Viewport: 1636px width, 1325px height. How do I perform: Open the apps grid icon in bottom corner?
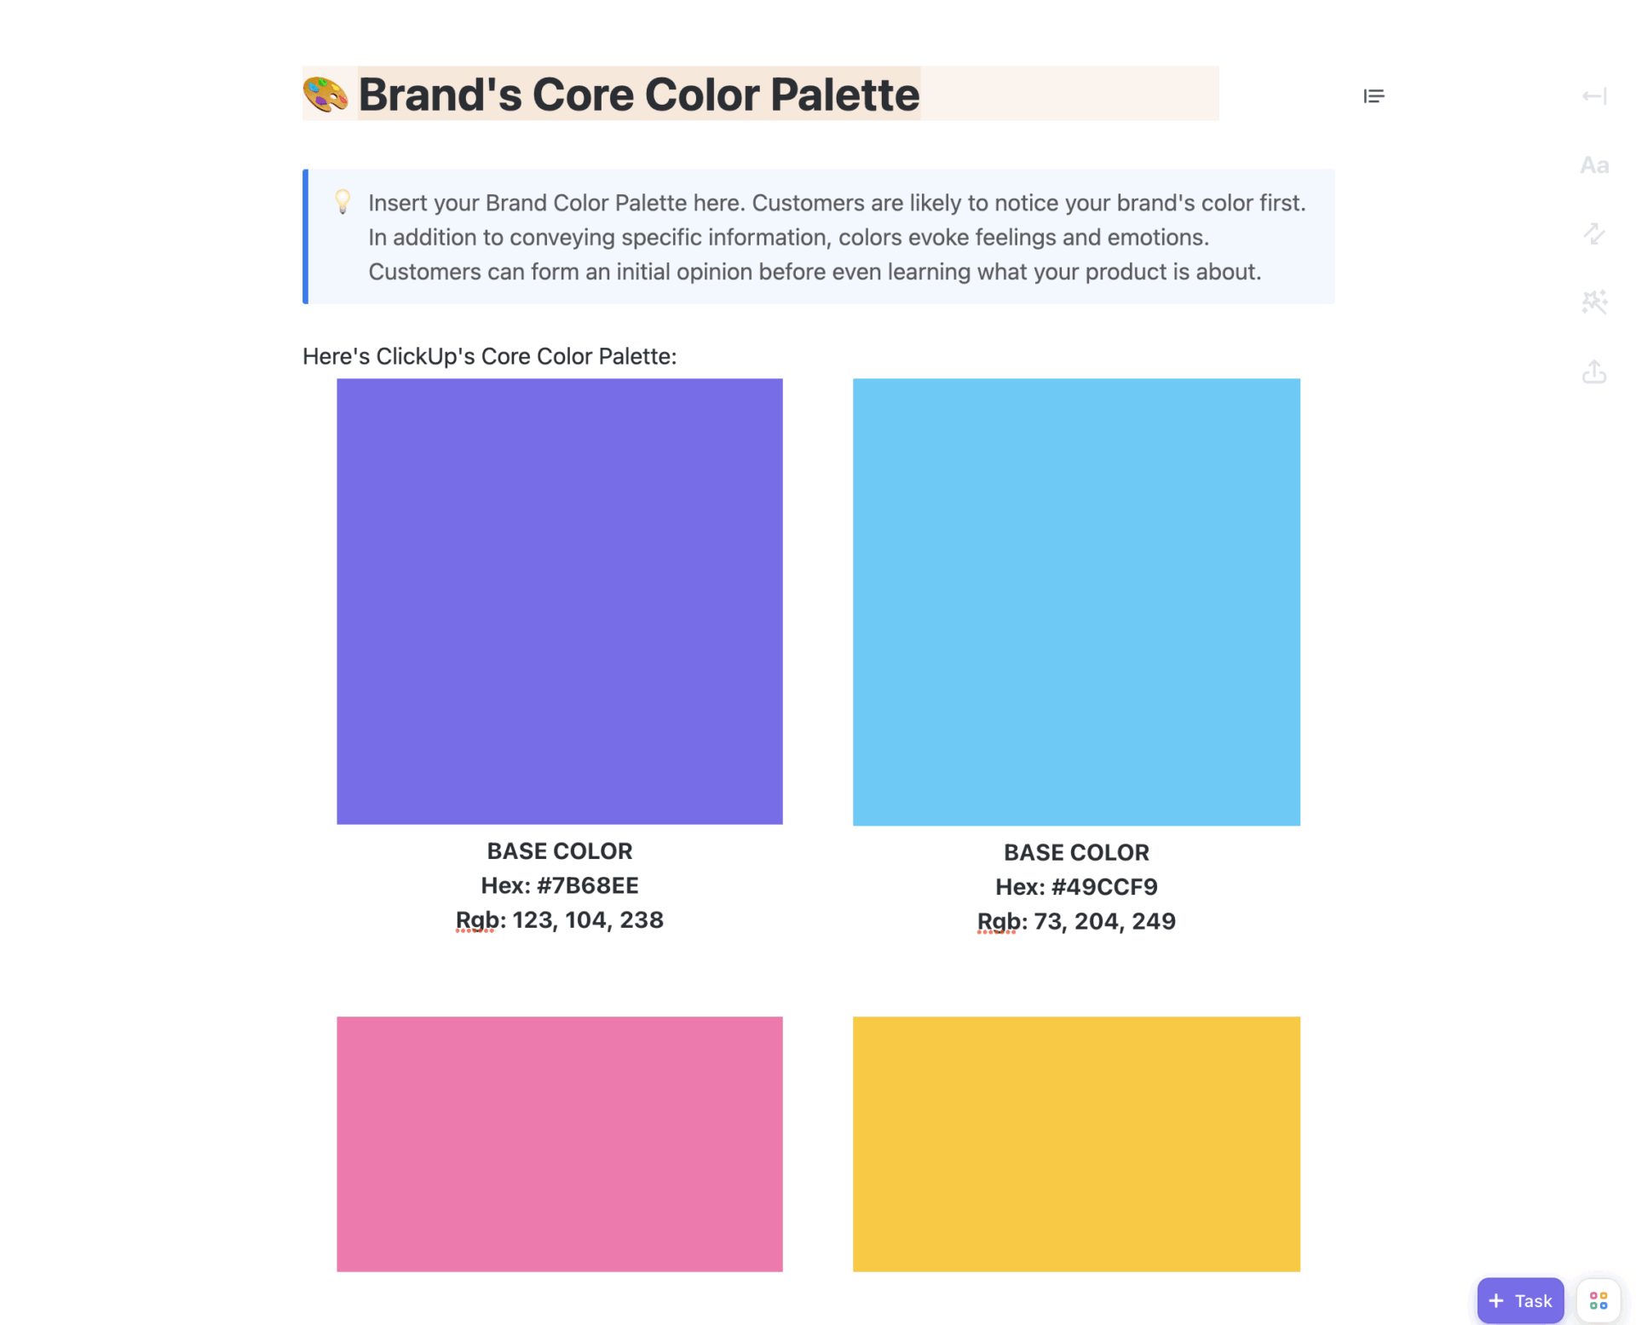(x=1598, y=1299)
